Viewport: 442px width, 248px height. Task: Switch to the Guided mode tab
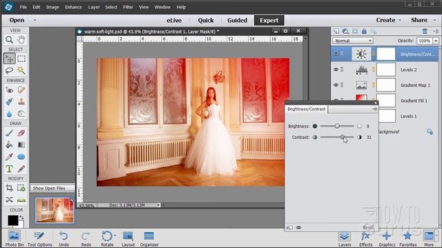coord(237,20)
